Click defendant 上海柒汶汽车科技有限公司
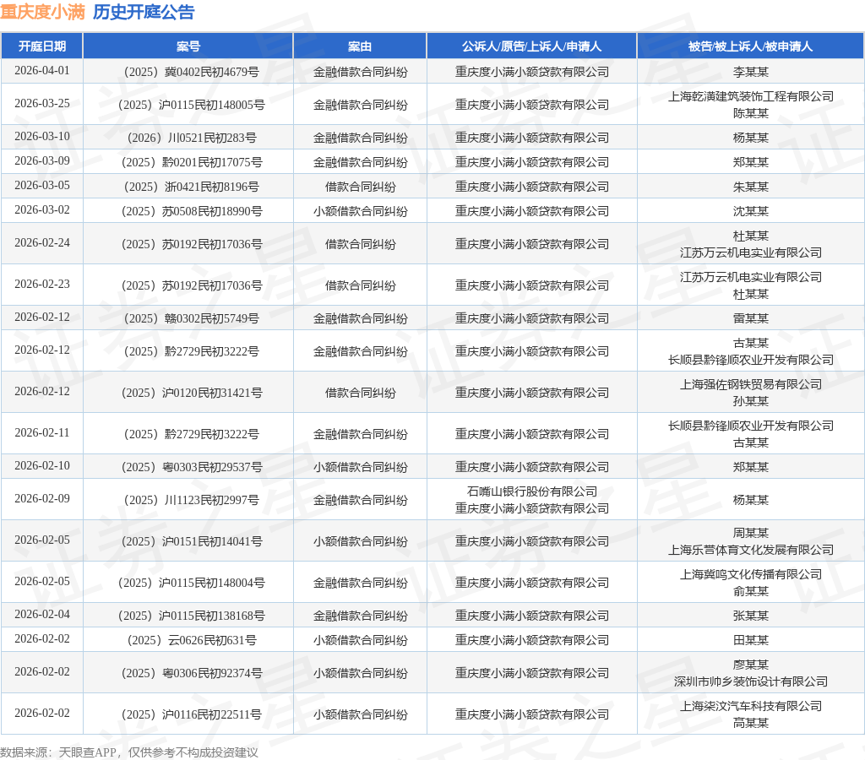Image resolution: width=865 pixels, height=760 pixels. pyautogui.click(x=750, y=706)
